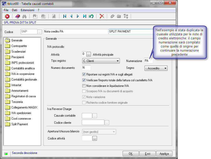211x159 pixels.
Task: Click the Tesoreria folder icon
Action: point(8,102)
